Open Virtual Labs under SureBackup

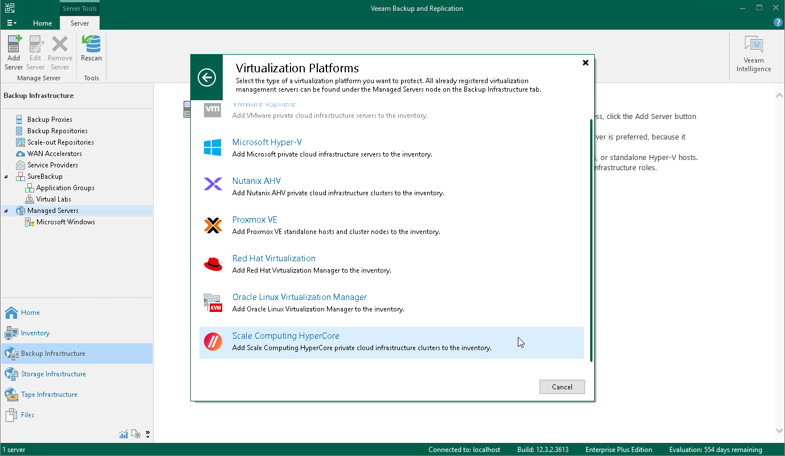(54, 199)
